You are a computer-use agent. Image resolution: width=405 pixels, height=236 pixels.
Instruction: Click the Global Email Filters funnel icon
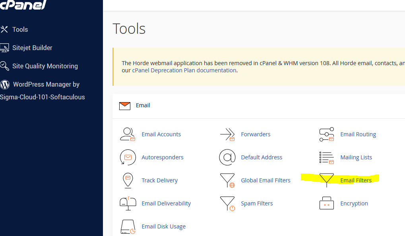227,180
